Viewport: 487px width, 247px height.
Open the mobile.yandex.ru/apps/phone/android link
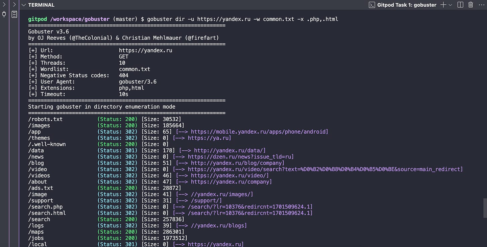point(259,132)
